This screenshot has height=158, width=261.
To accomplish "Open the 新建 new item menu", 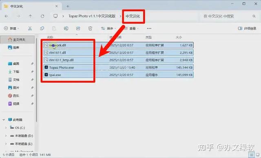I will 11,28.
